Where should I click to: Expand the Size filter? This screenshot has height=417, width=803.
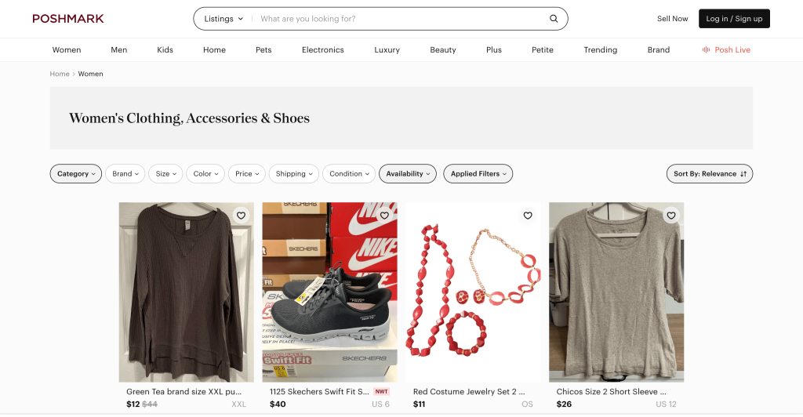pyautogui.click(x=166, y=173)
